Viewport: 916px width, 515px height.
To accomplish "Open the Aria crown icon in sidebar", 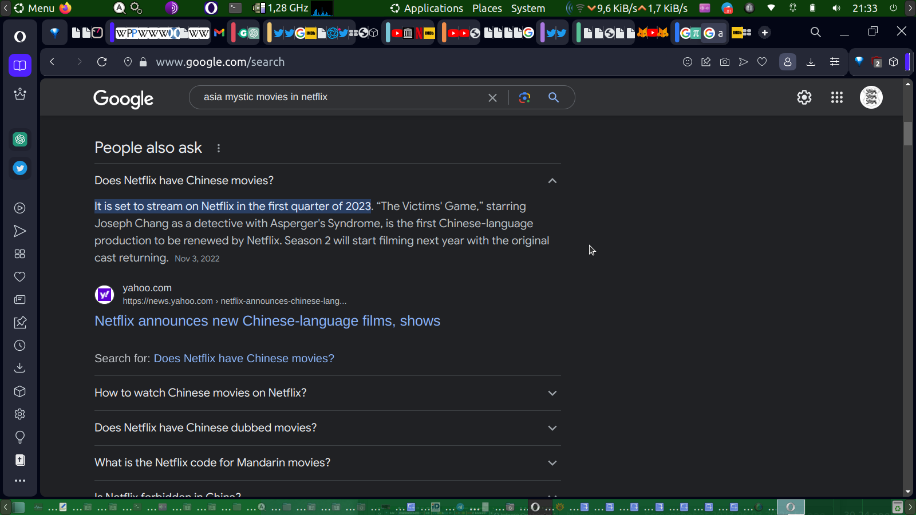I will (x=20, y=94).
